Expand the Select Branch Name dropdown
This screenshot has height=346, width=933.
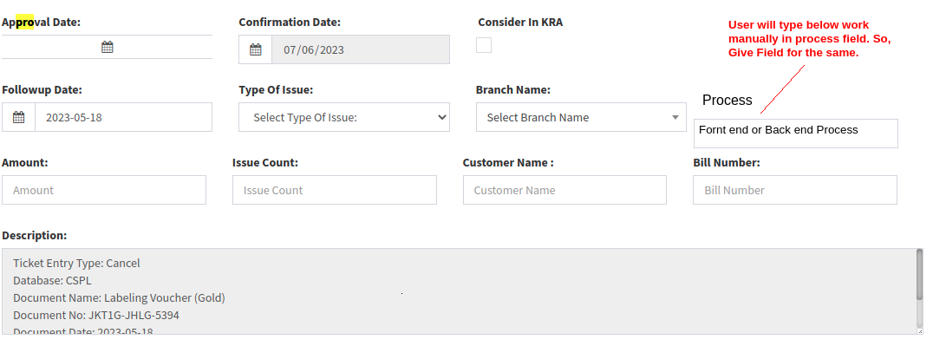[581, 117]
